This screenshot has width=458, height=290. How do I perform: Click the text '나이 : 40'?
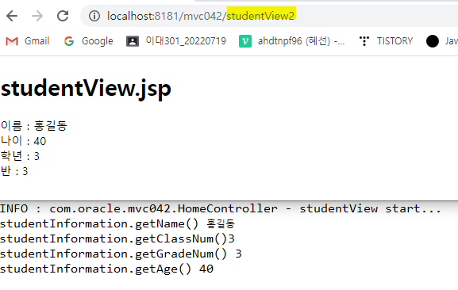[23, 141]
